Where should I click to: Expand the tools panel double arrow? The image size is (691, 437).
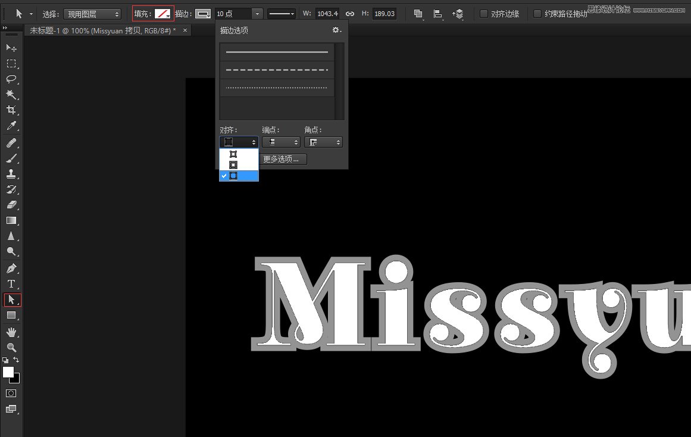pyautogui.click(x=5, y=28)
